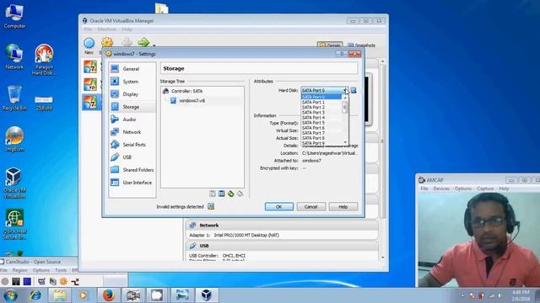
Task: Select the Storage settings category
Action: 132,107
